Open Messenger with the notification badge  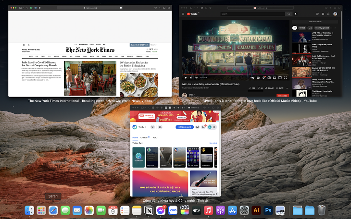[161, 210]
